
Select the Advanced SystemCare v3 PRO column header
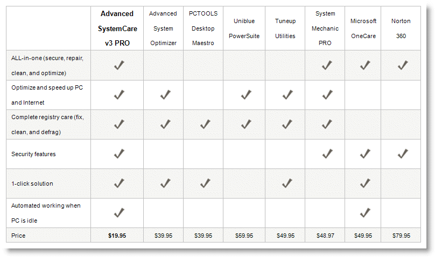[117, 28]
